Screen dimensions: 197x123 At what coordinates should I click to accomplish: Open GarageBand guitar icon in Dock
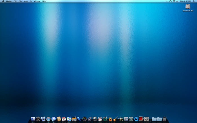pos(115,119)
